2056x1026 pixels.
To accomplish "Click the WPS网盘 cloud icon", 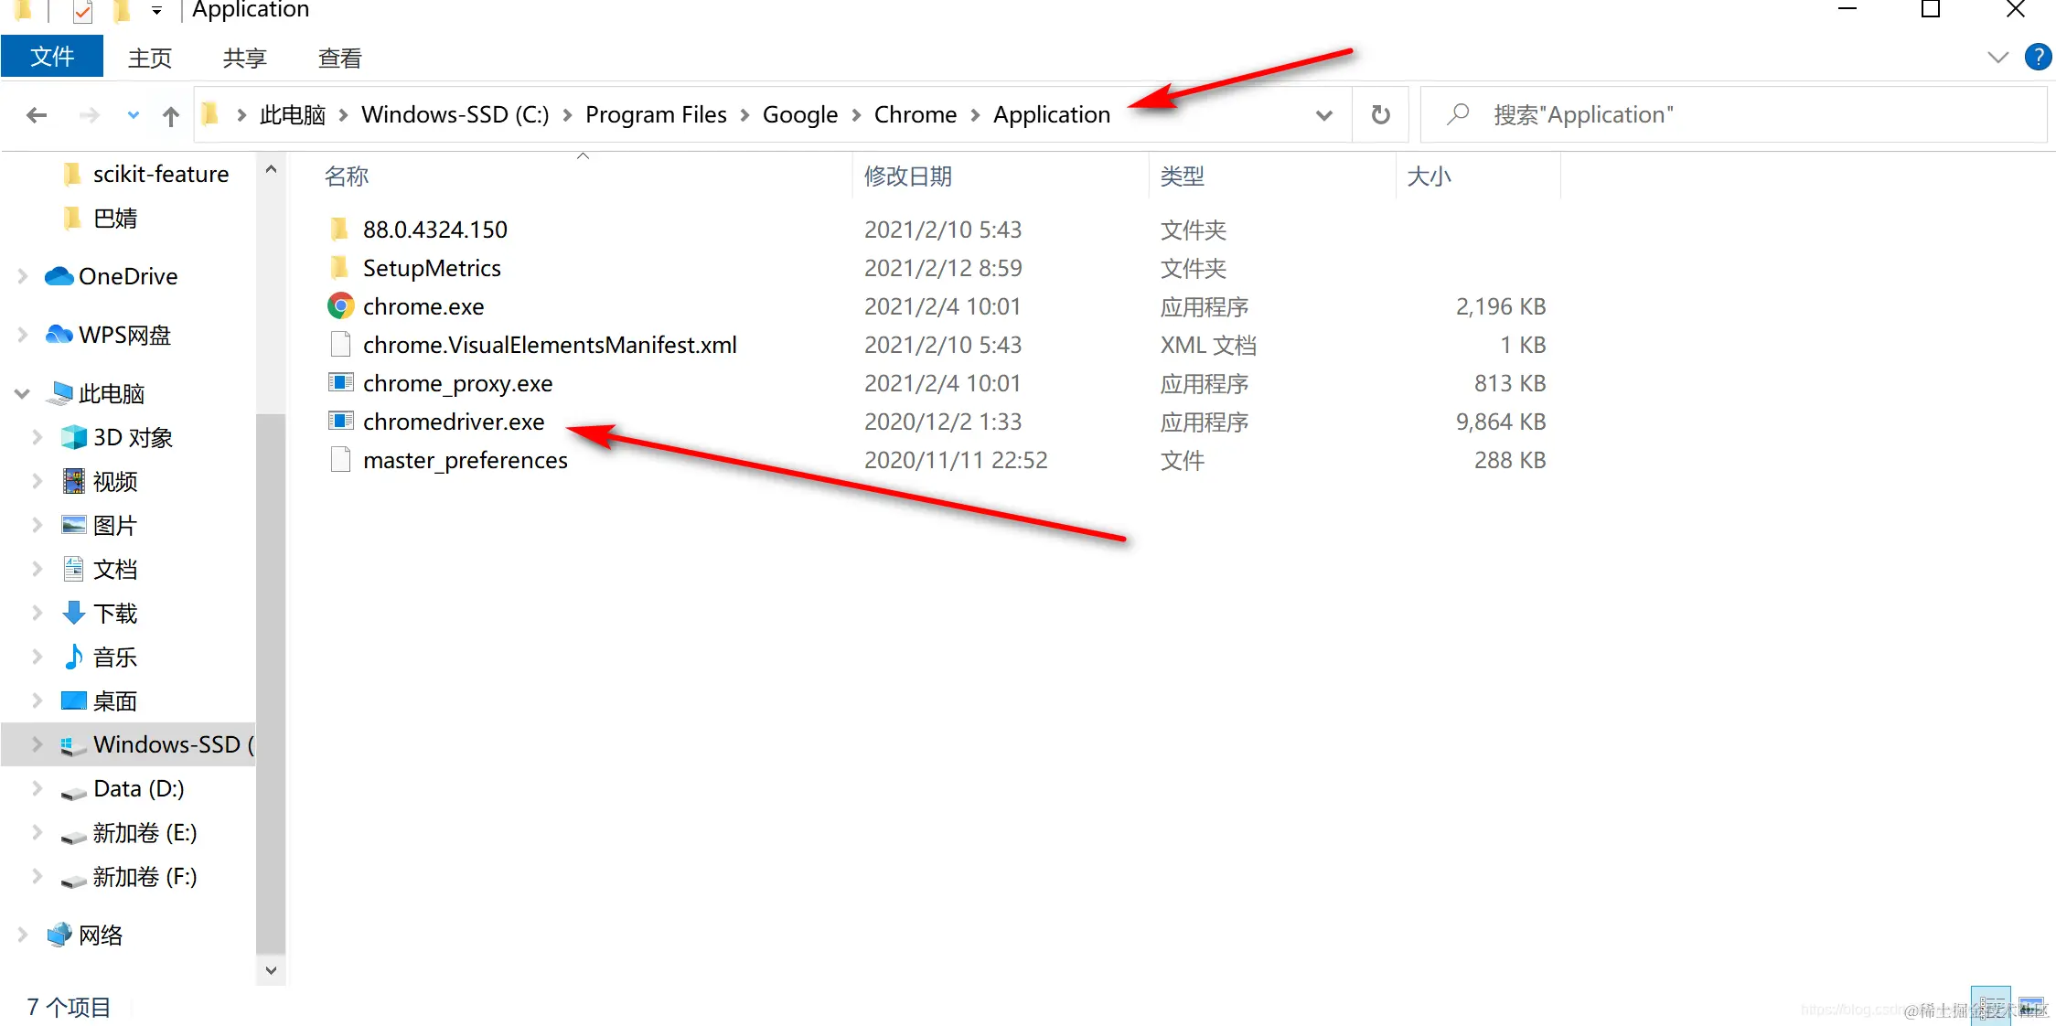I will click(x=59, y=335).
